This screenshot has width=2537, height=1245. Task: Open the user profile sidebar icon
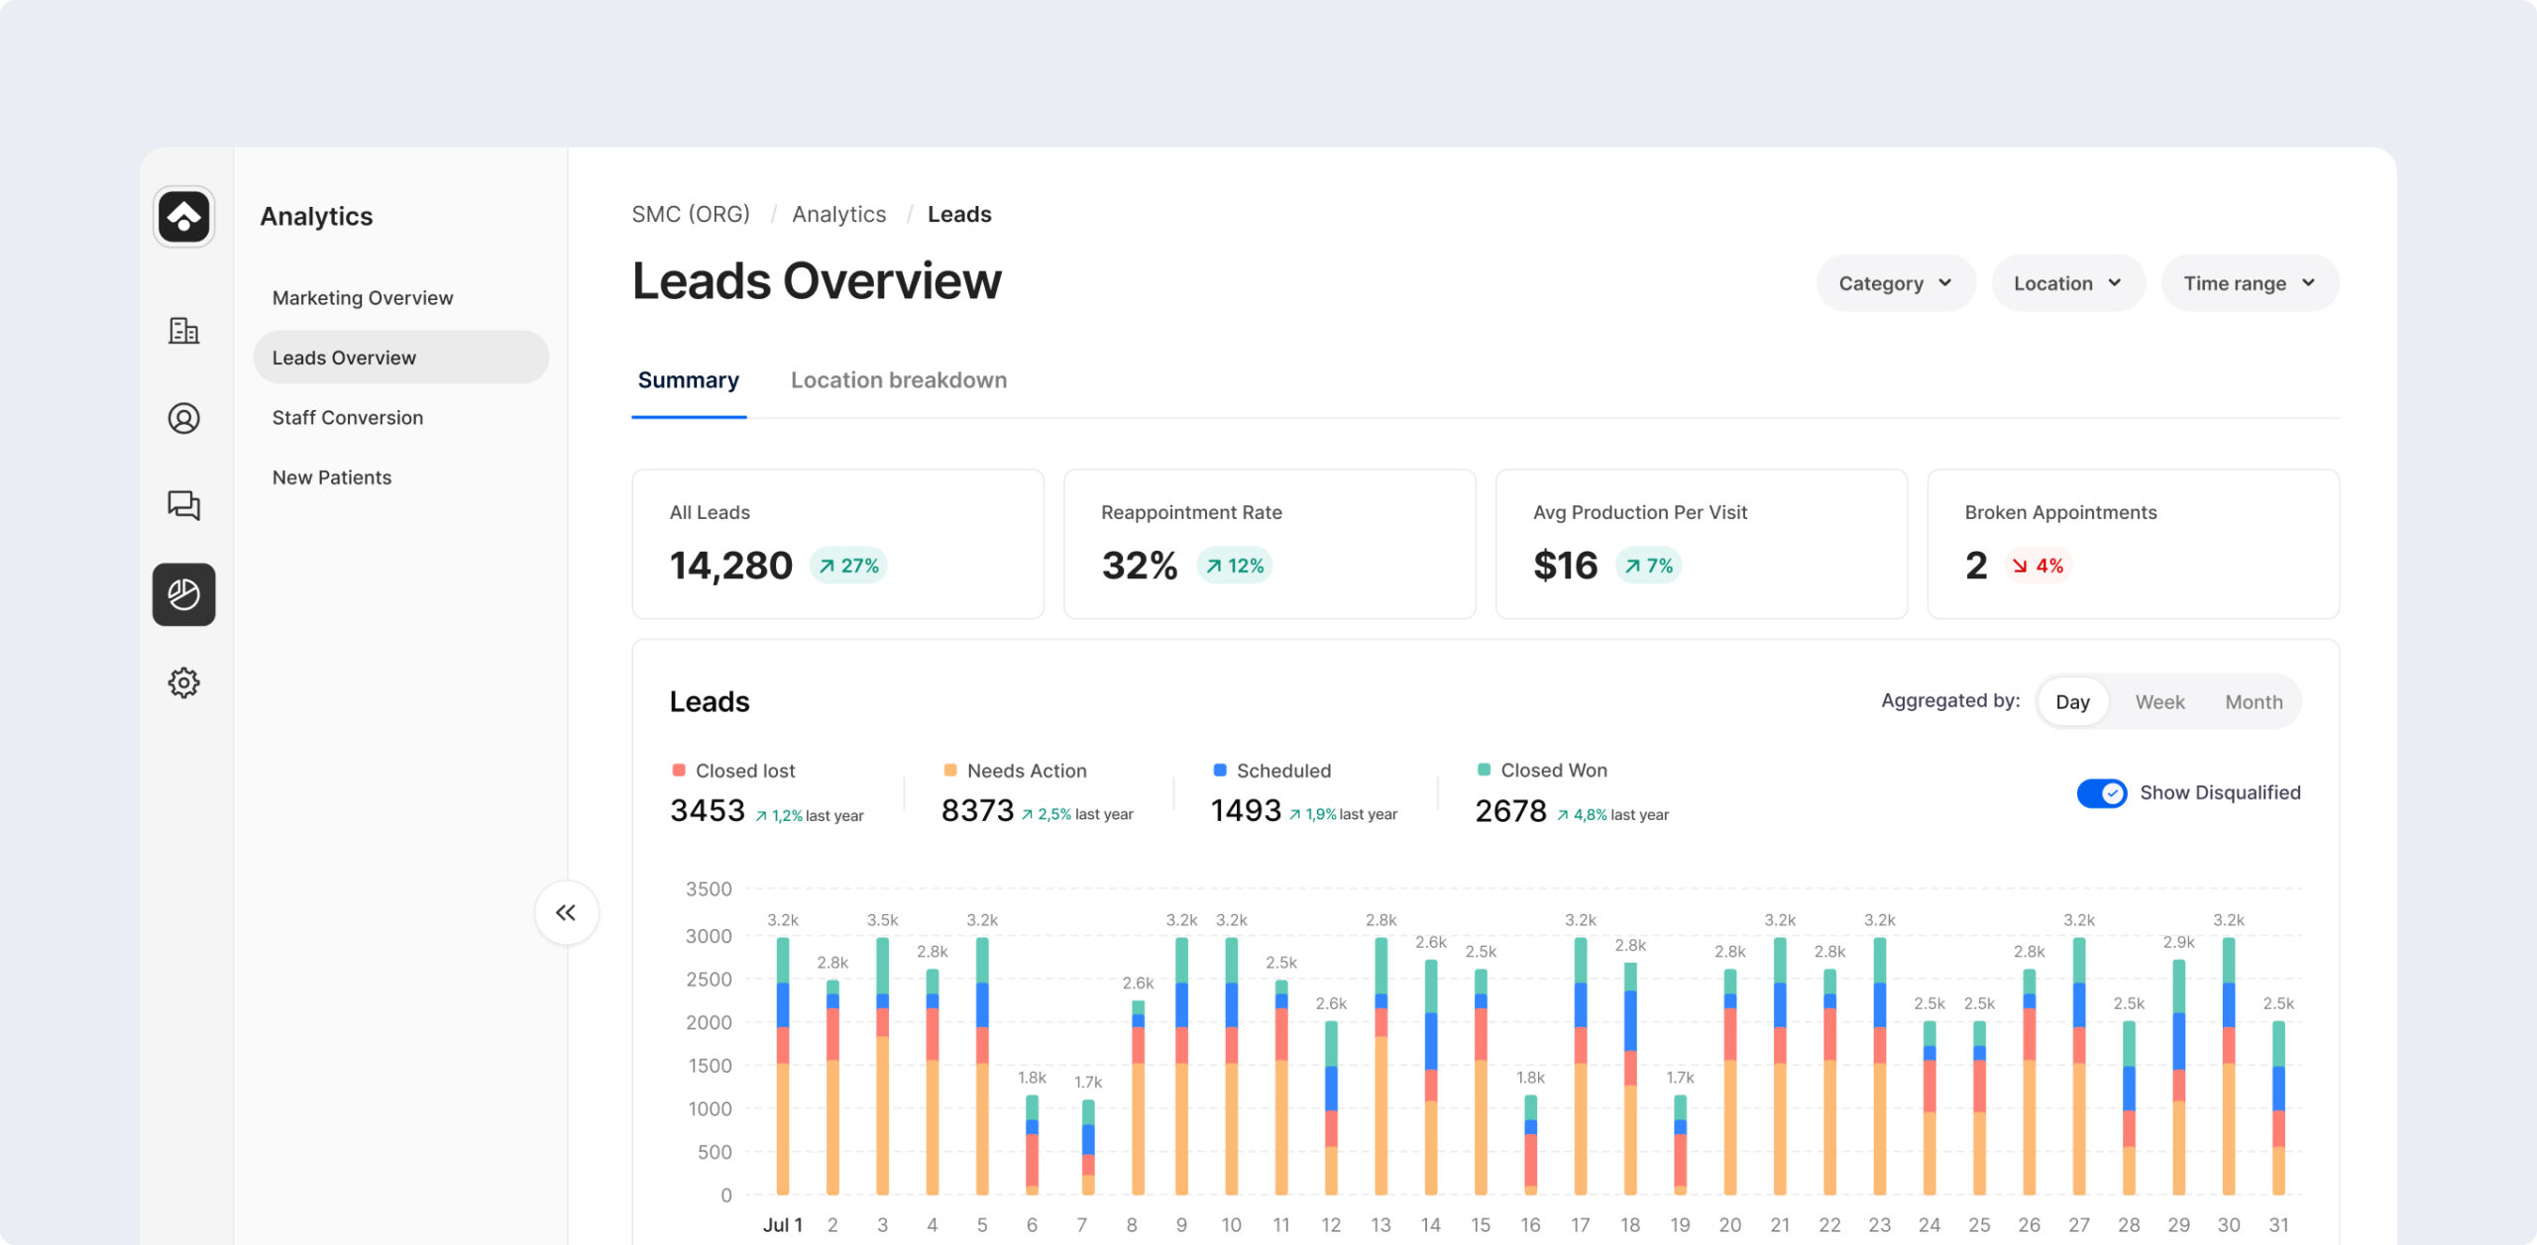[183, 418]
